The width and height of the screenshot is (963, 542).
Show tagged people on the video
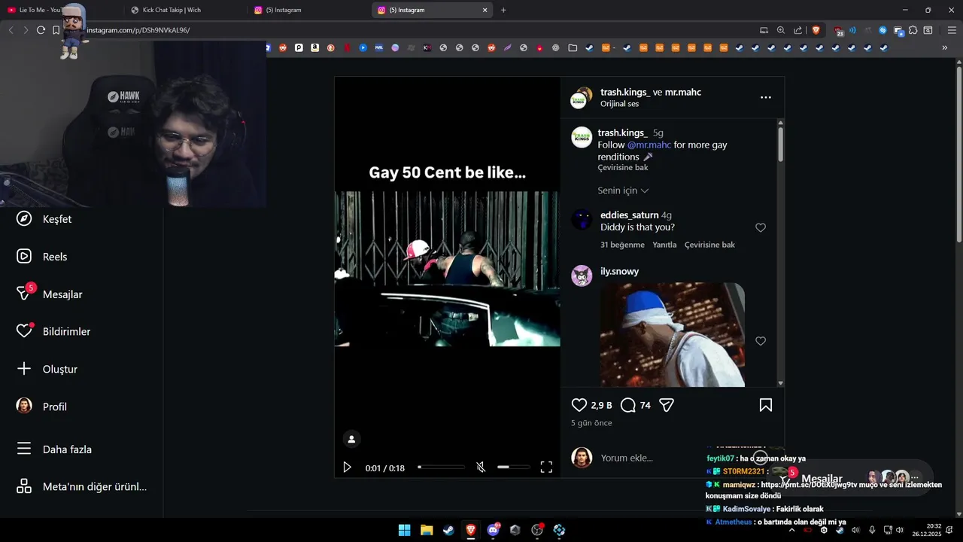[x=351, y=439]
